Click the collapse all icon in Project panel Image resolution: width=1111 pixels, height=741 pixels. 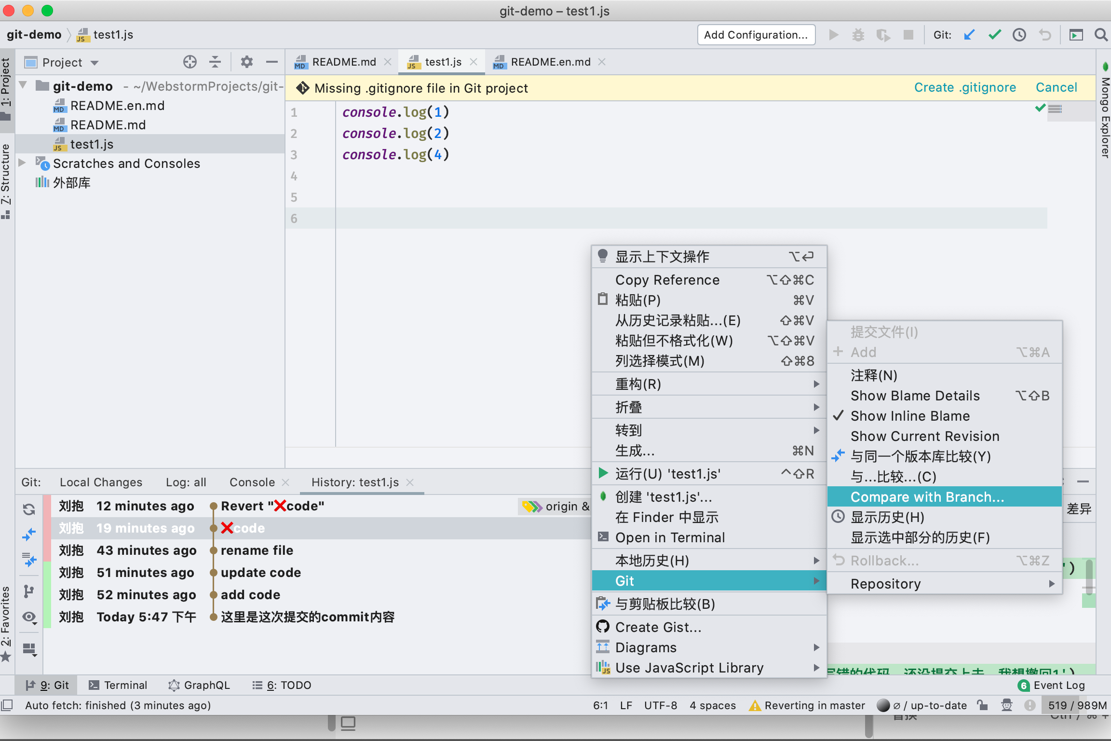pyautogui.click(x=215, y=62)
